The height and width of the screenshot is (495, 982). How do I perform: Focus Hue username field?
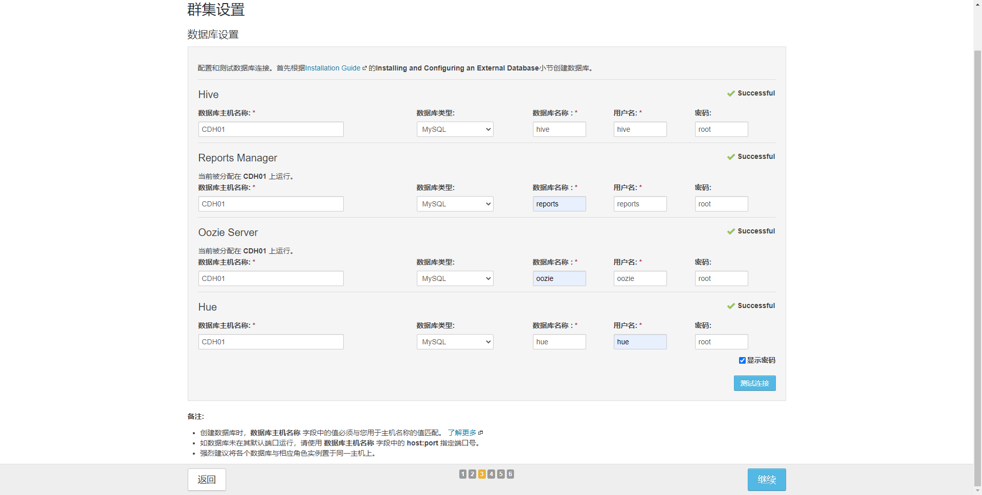coord(640,342)
